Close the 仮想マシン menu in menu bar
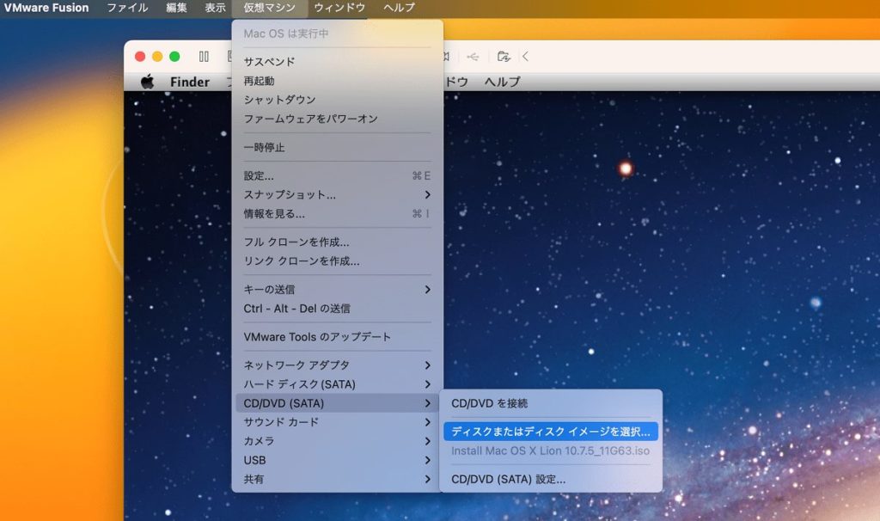This screenshot has width=880, height=521. pos(269,8)
